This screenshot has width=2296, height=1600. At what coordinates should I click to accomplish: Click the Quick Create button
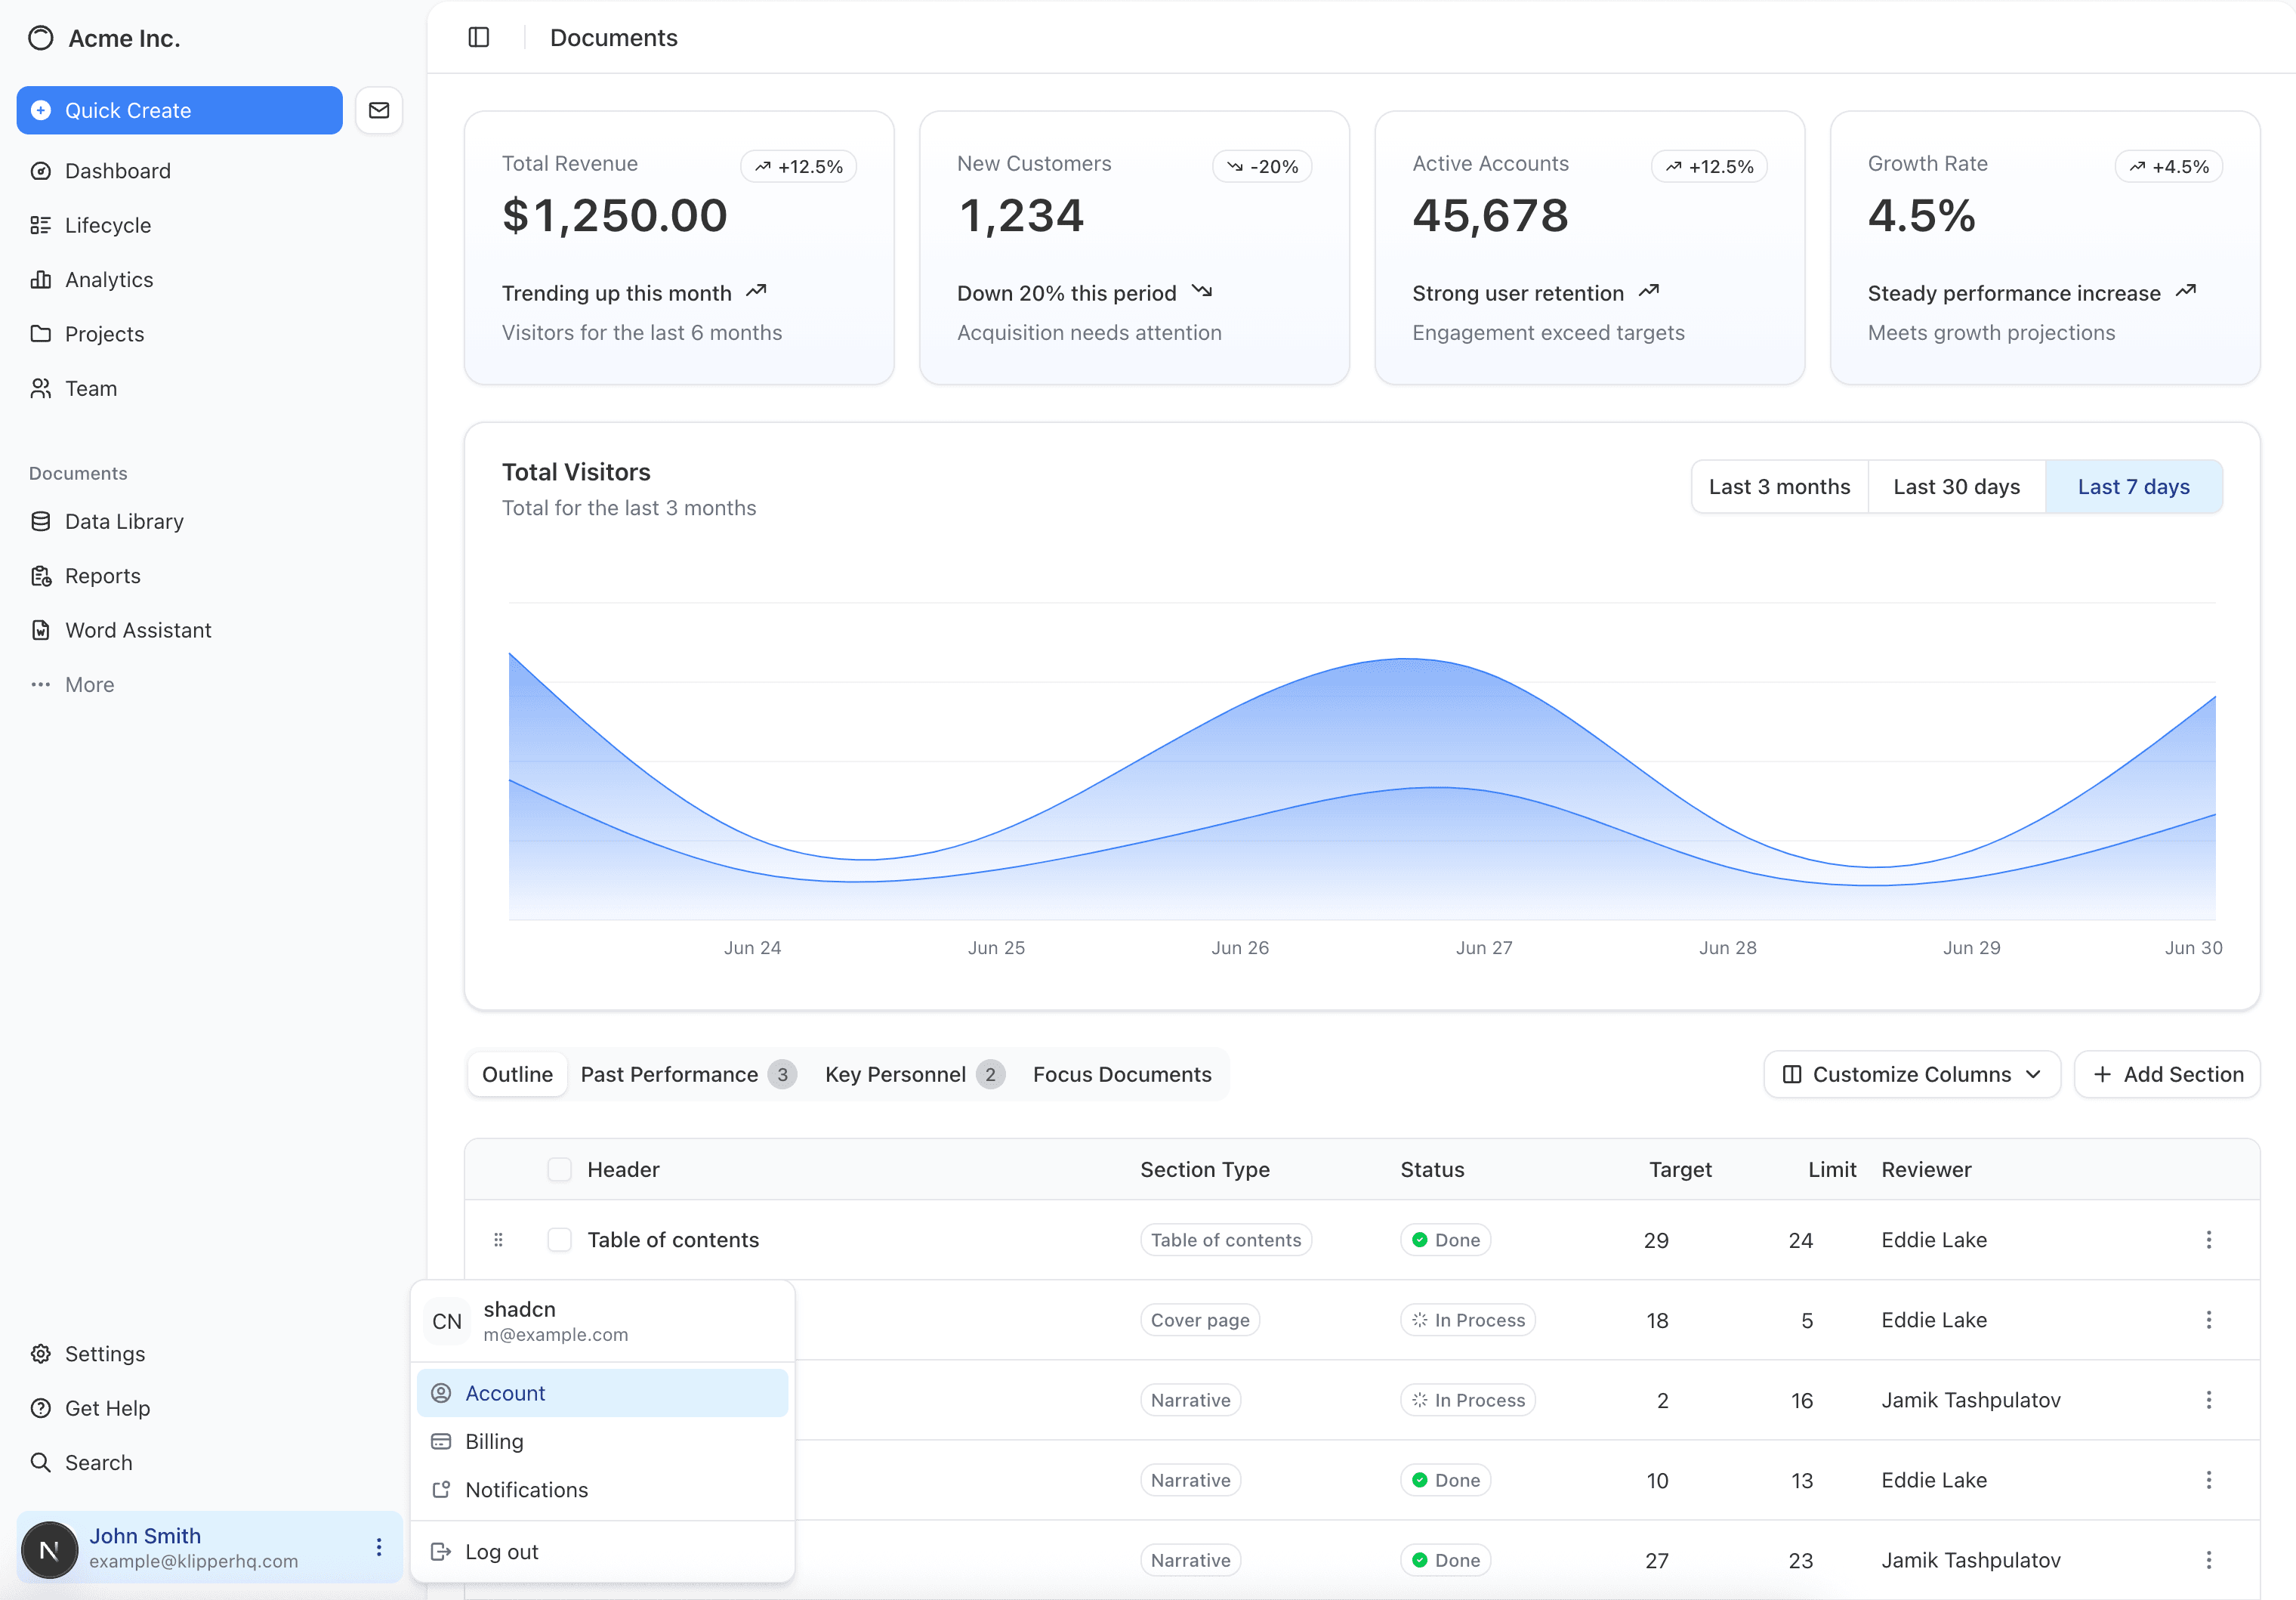[180, 110]
